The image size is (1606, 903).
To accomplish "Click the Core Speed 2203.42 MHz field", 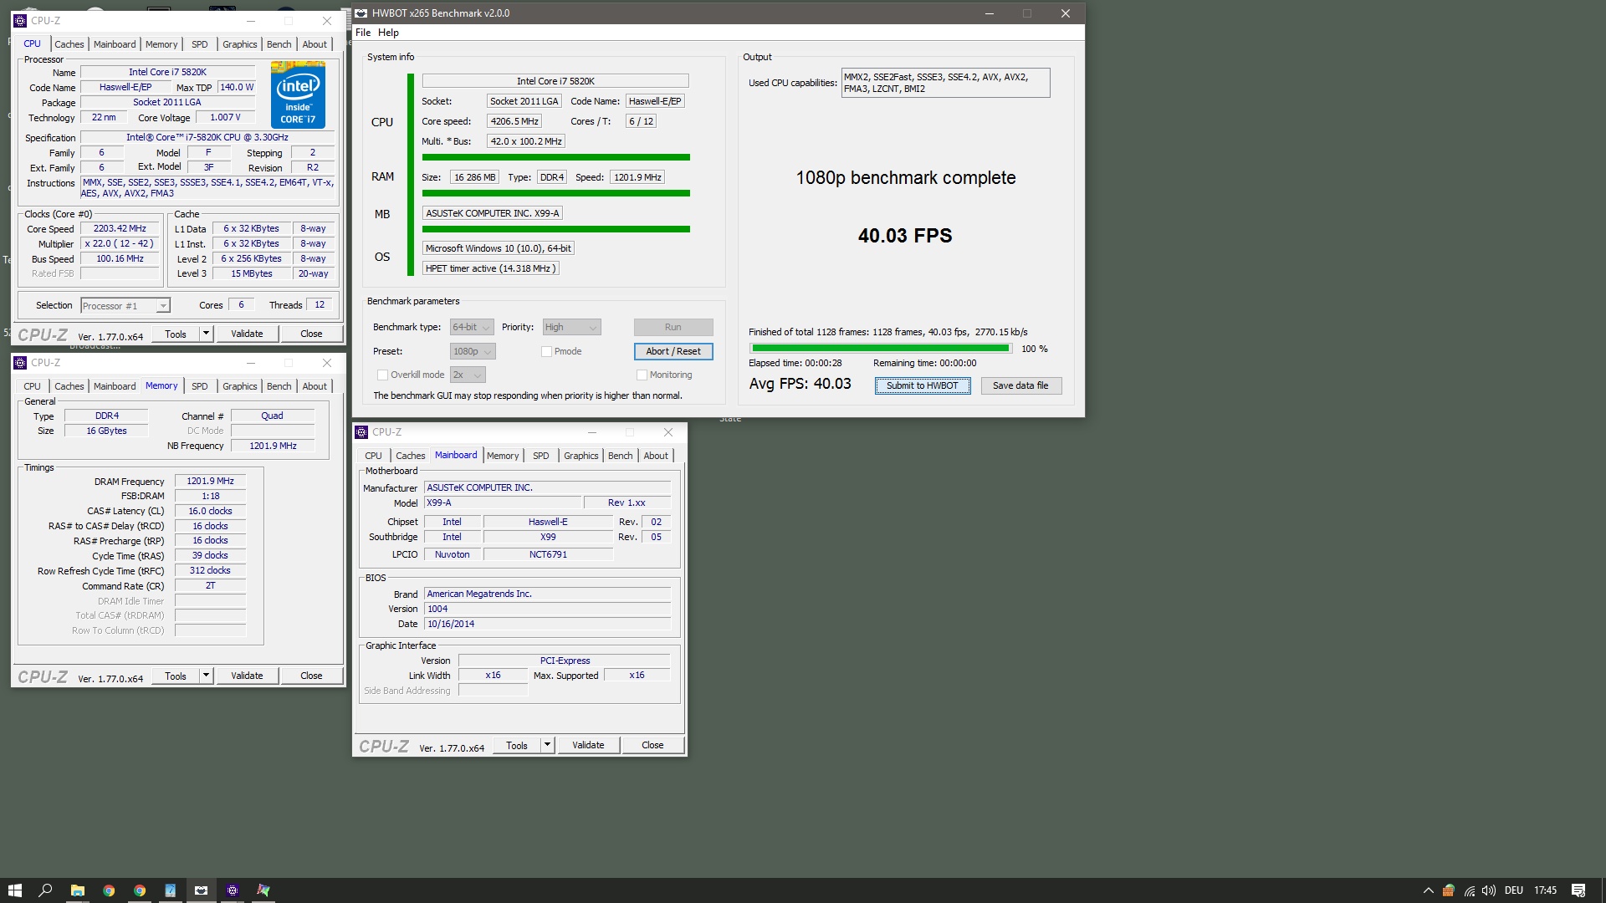I will point(120,228).
